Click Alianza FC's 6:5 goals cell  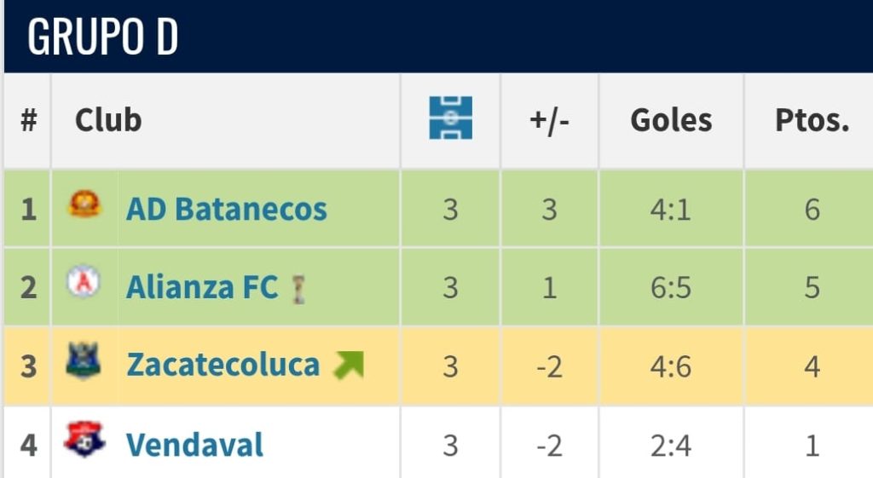click(x=671, y=288)
